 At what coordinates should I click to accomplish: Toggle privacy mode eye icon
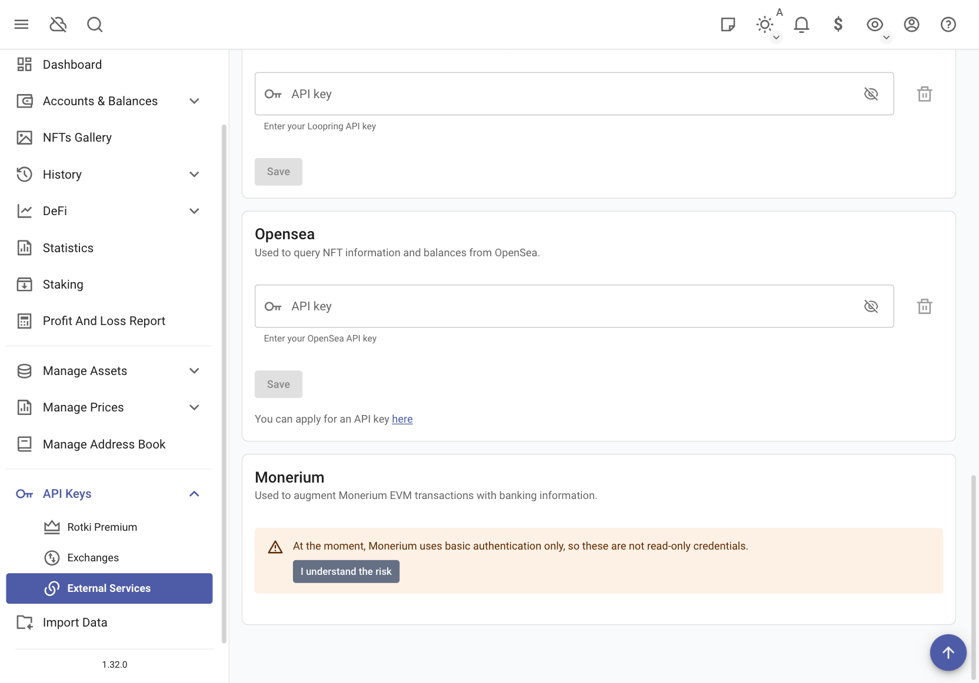coord(875,24)
